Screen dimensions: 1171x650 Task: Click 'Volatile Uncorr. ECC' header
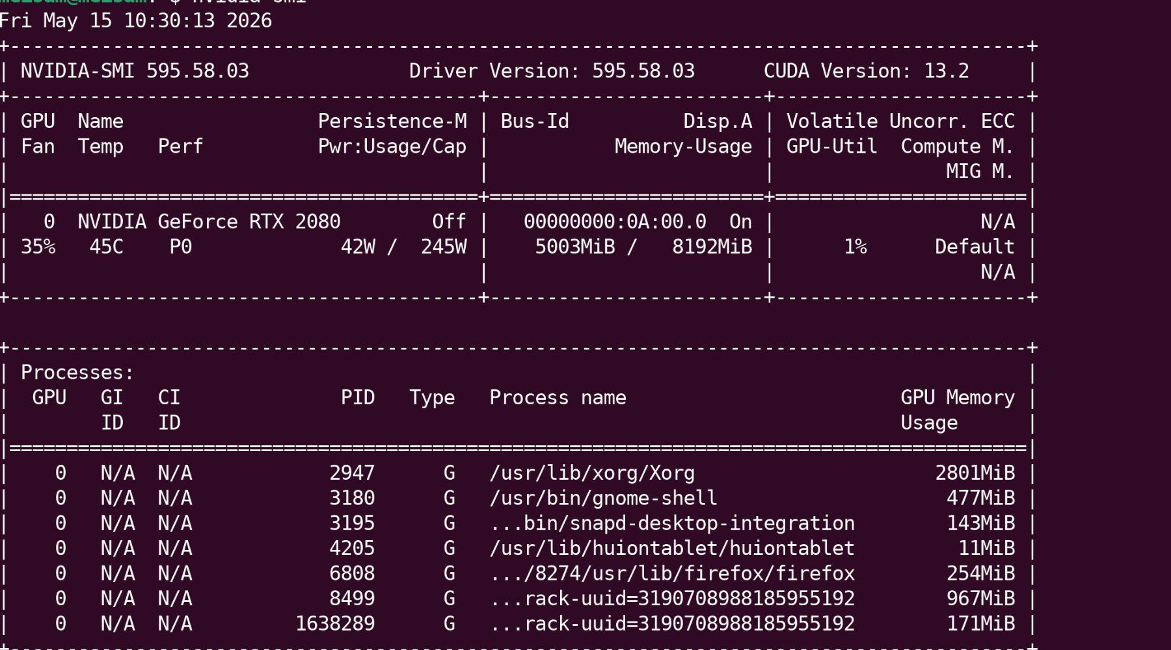tap(900, 122)
